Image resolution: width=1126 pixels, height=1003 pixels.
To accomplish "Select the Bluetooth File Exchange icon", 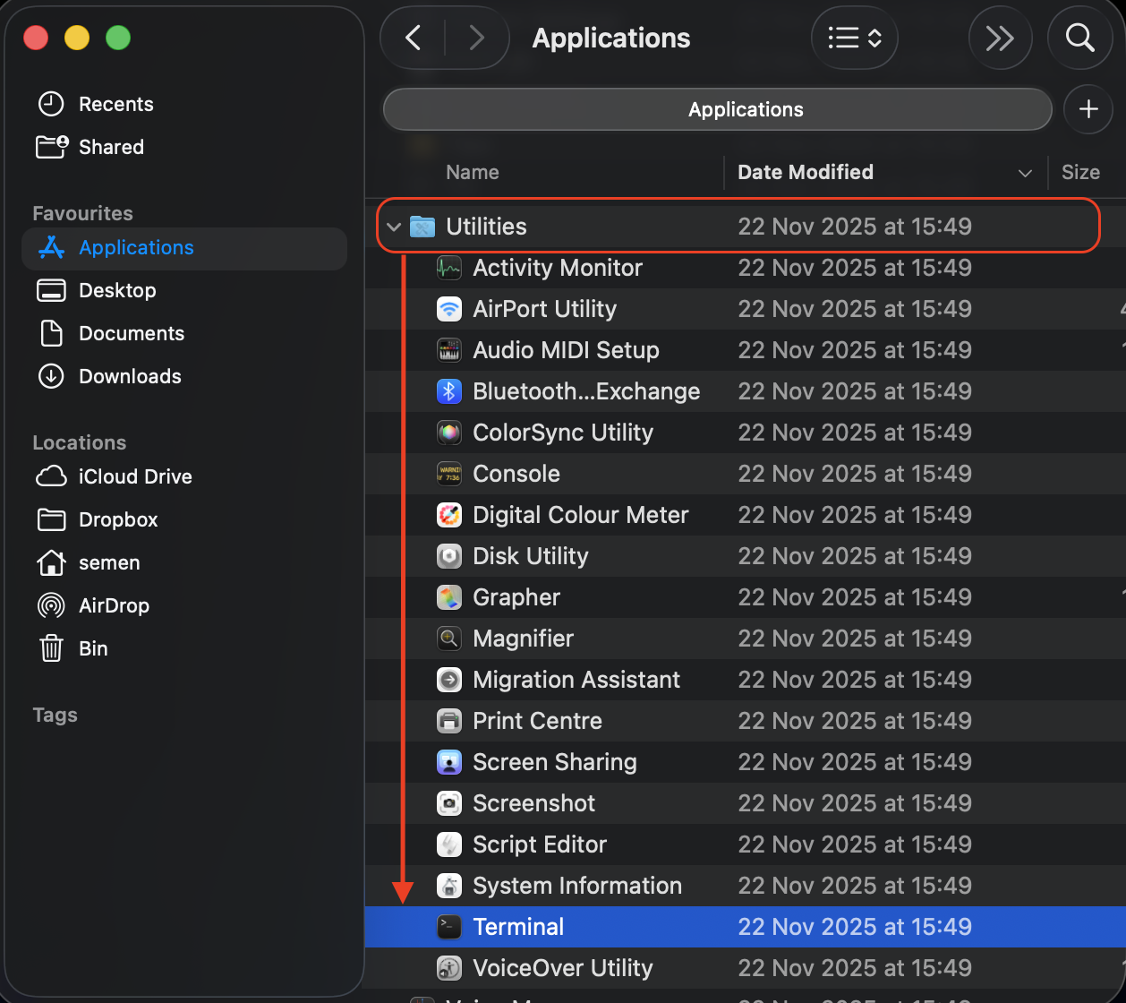I will 448,391.
